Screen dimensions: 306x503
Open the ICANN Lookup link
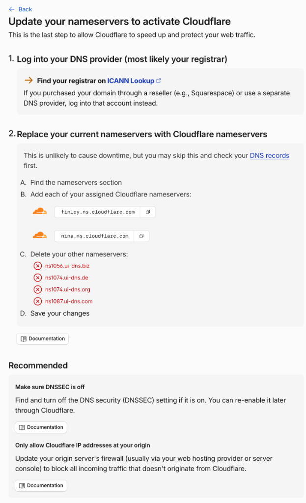pos(131,81)
